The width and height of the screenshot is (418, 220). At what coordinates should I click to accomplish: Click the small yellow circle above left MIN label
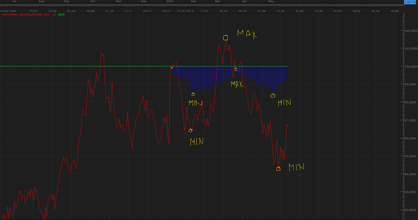193,94
